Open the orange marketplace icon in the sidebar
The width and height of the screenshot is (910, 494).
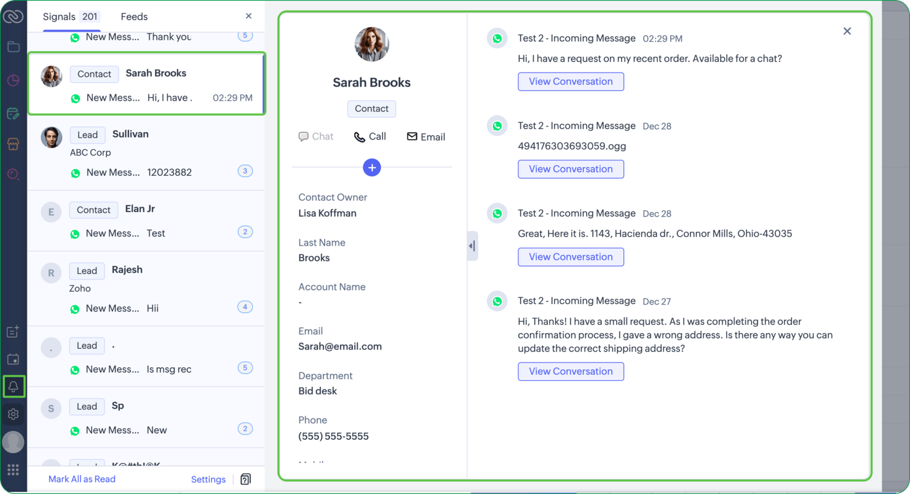point(14,144)
